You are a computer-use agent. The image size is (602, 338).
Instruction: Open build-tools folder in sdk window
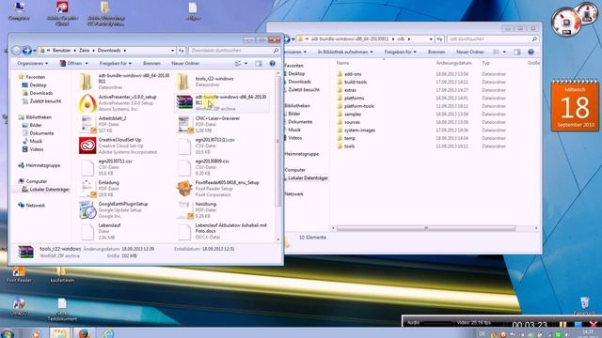point(356,82)
